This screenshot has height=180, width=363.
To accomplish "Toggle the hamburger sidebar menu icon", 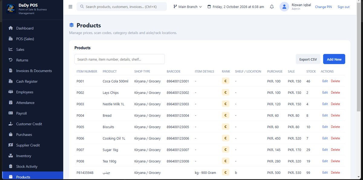I will pyautogui.click(x=70, y=7).
